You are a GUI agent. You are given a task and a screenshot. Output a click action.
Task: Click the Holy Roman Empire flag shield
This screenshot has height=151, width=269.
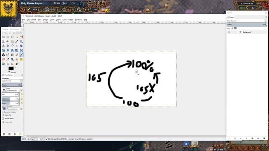pos(8,8)
